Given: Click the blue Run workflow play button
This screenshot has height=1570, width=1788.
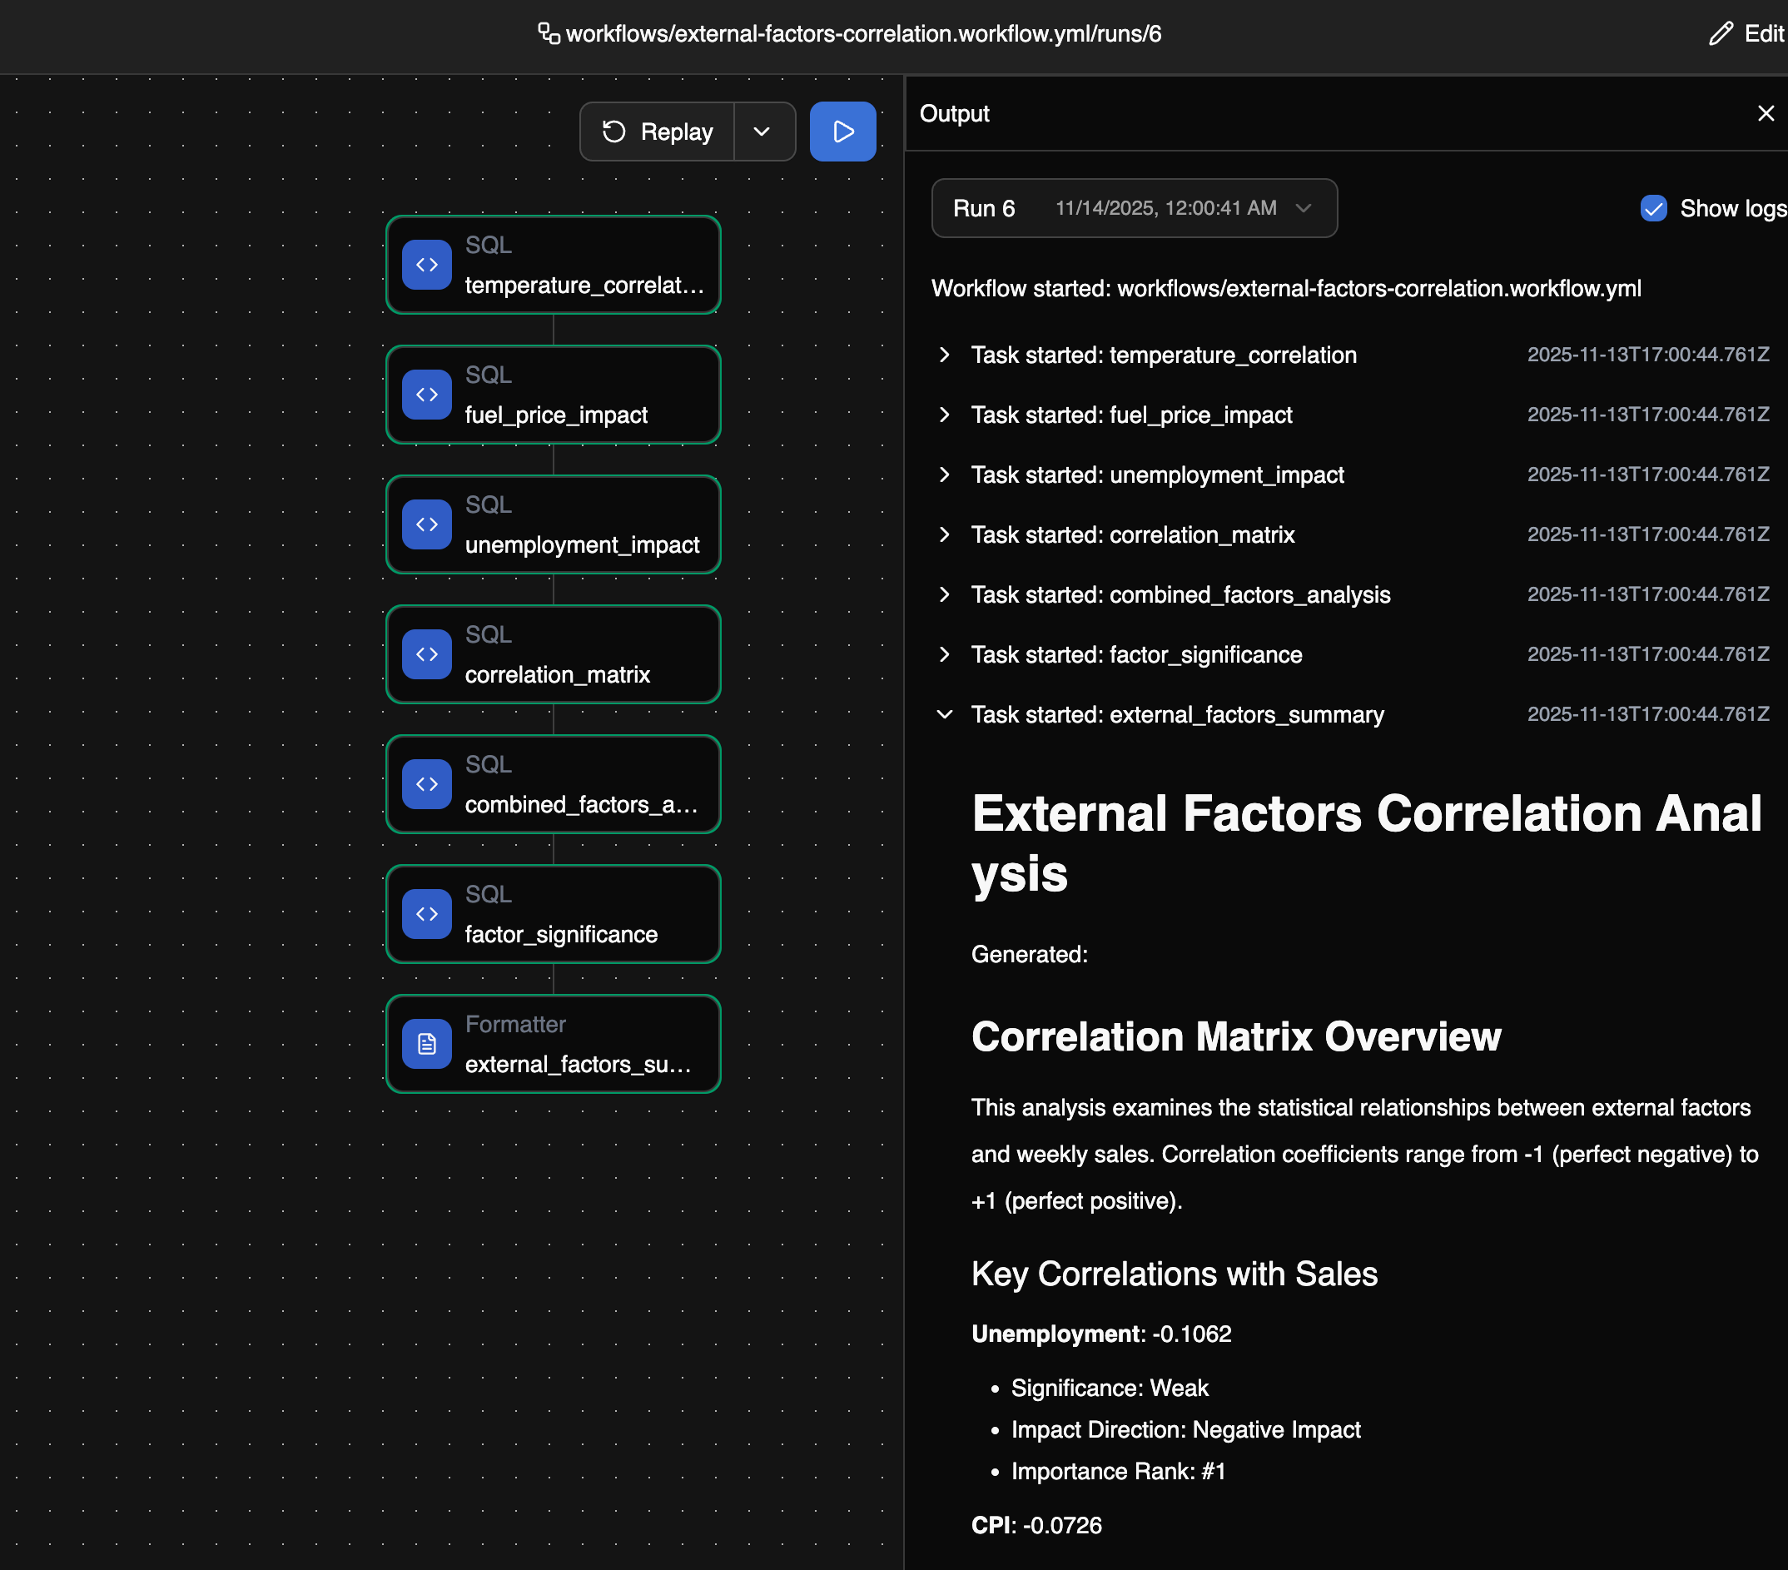Looking at the screenshot, I should point(842,132).
